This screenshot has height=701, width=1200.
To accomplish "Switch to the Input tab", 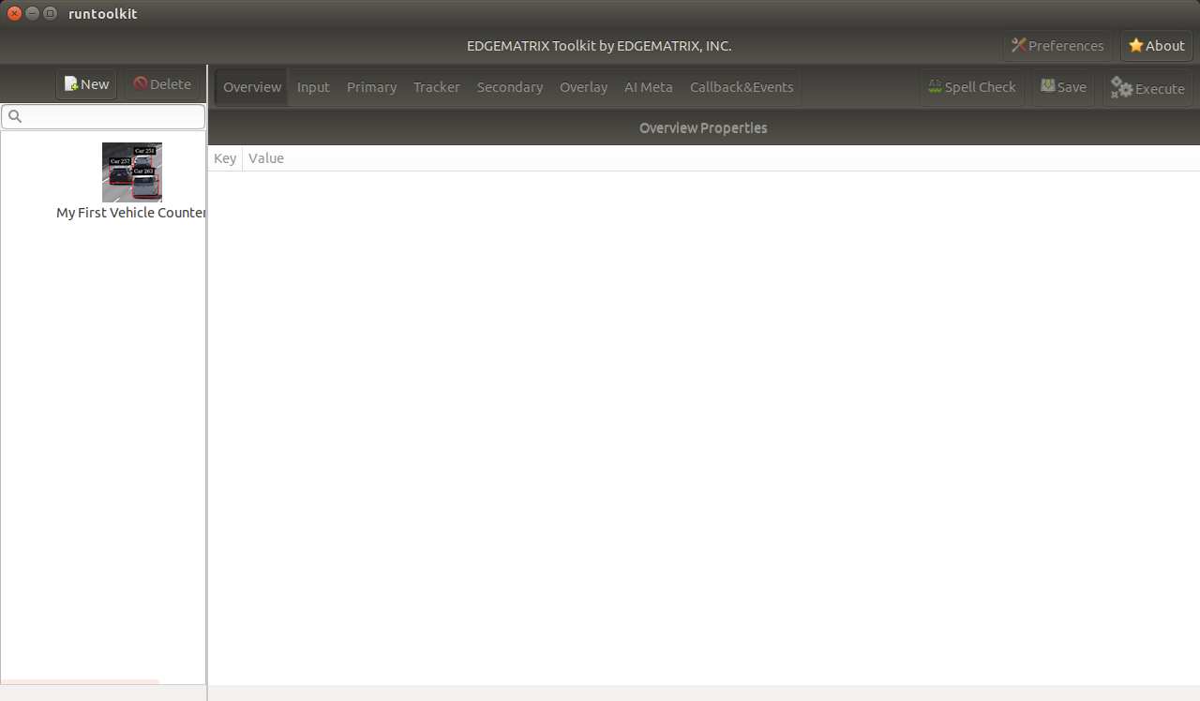I will [313, 87].
